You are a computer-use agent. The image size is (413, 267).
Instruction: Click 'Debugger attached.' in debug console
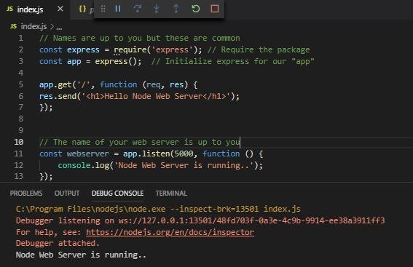pyautogui.click(x=58, y=243)
